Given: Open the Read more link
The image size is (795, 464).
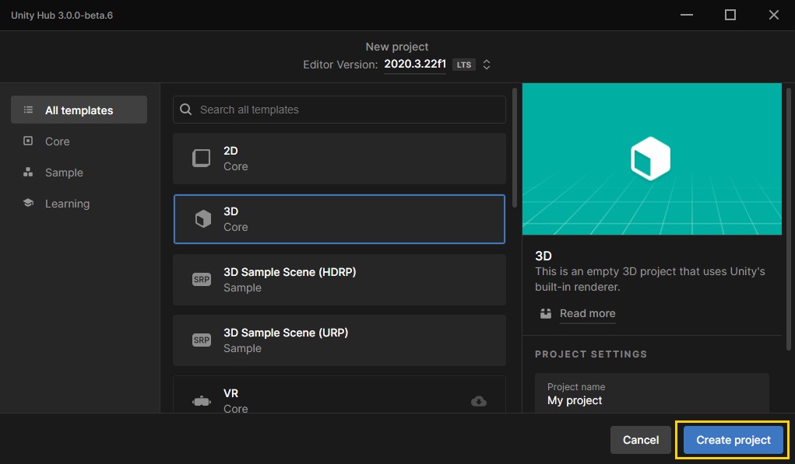Looking at the screenshot, I should (587, 313).
